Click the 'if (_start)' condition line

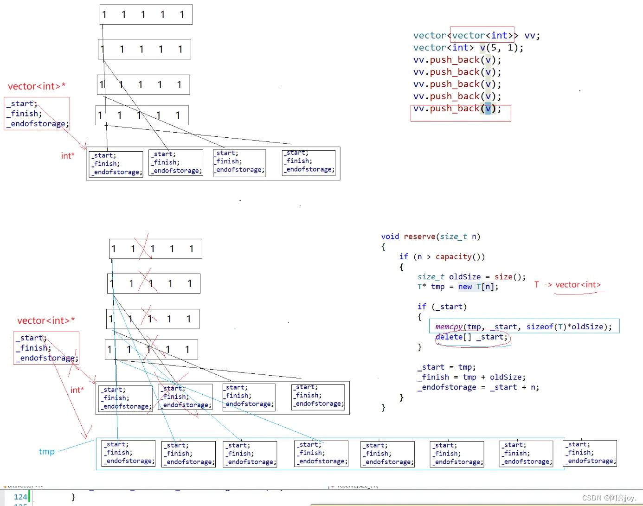point(442,307)
